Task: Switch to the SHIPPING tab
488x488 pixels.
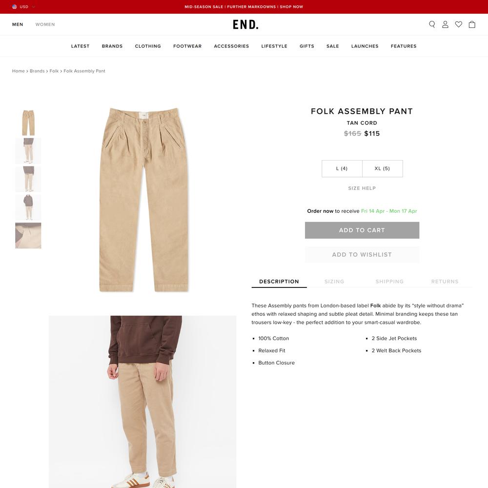Action: [x=389, y=282]
